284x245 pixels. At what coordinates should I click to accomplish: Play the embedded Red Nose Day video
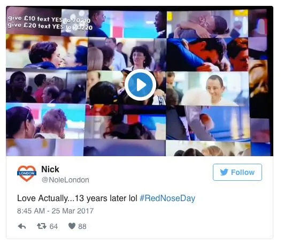(140, 85)
